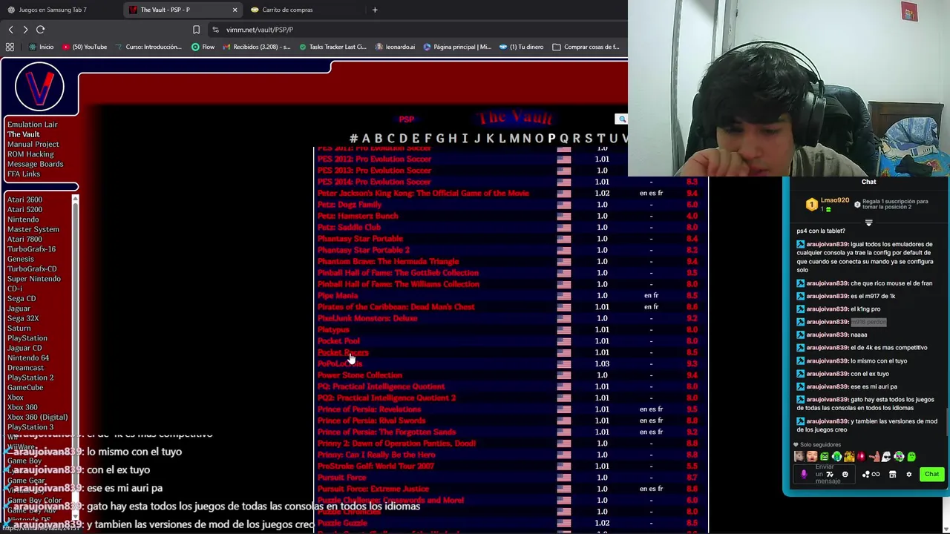Screen dimensions: 950x534
Task: Click the purple microphone icon in chat
Action: (x=804, y=474)
